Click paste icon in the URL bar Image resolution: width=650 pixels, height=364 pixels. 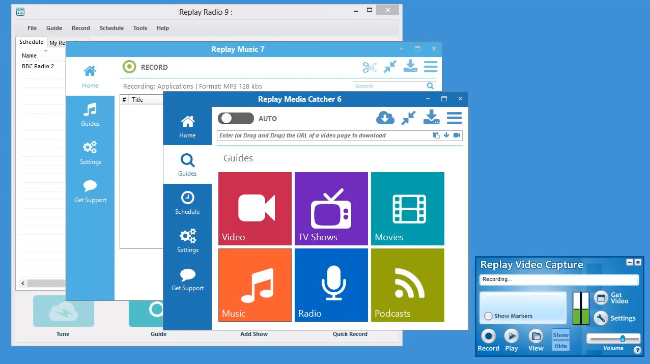click(436, 135)
